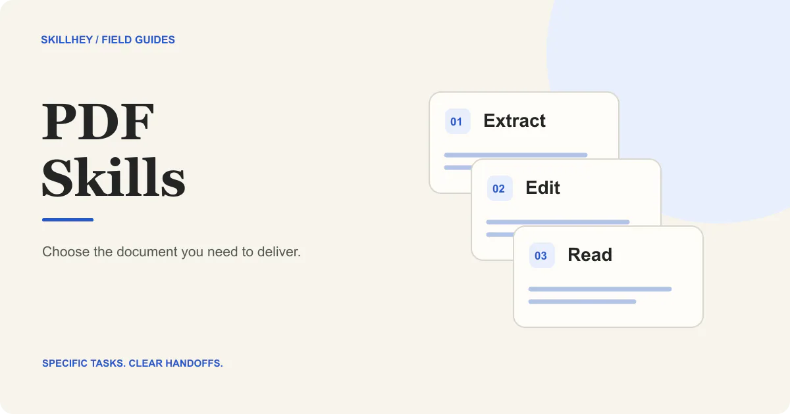The width and height of the screenshot is (790, 414).
Task: Click the 03 number badge
Action: [542, 256]
